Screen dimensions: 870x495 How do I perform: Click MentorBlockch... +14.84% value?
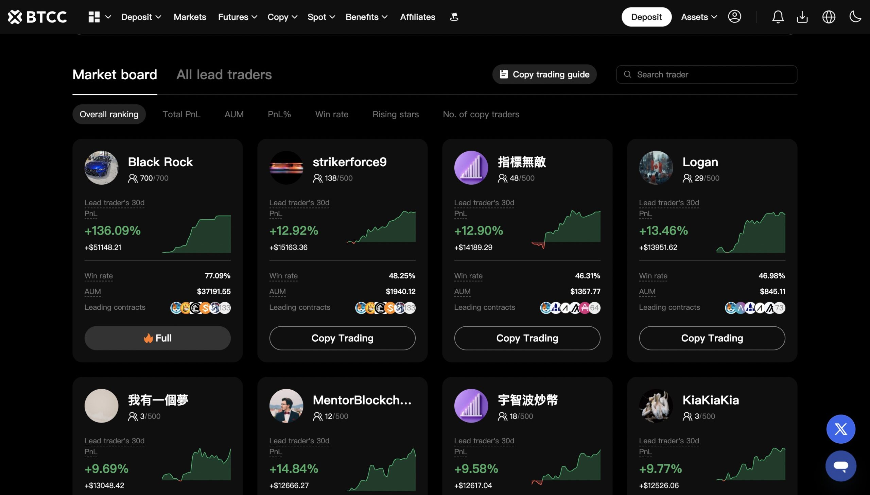[294, 469]
